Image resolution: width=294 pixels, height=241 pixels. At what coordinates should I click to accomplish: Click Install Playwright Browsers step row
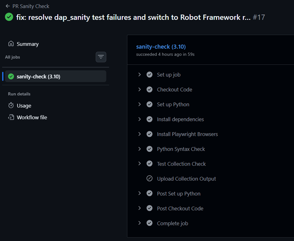point(187,134)
